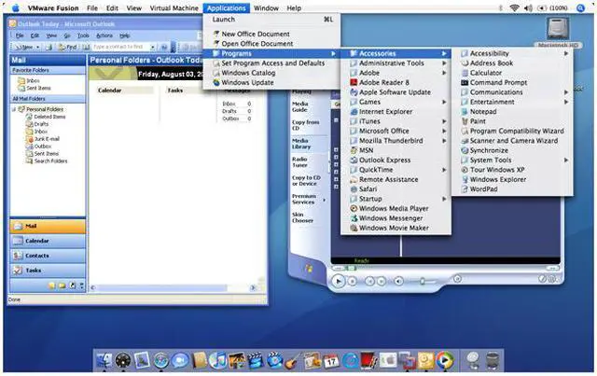The height and width of the screenshot is (376, 597).
Task: Expand the System Tools submenu
Action: [512, 160]
